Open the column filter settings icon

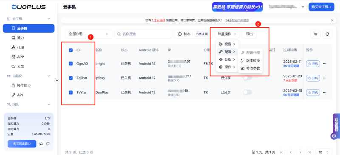315,34
